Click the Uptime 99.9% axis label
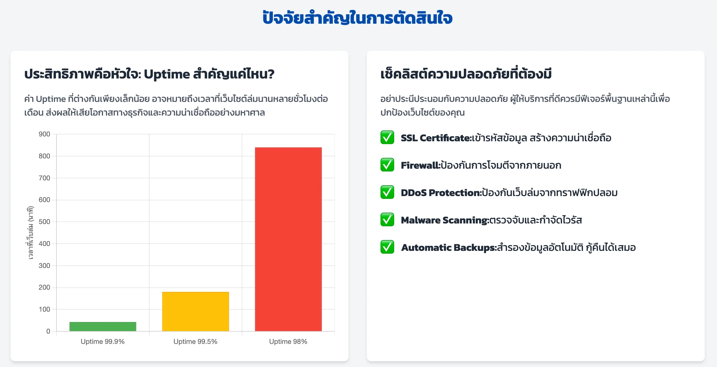The height and width of the screenshot is (367, 717). pos(103,342)
